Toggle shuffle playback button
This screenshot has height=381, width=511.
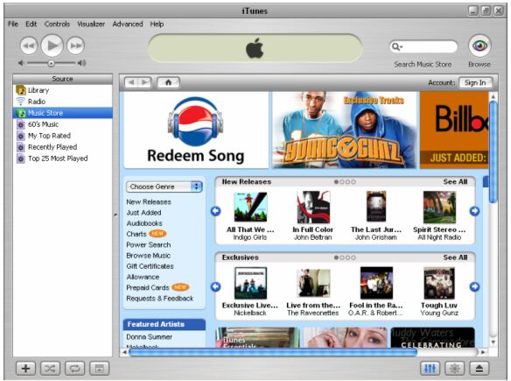coord(50,369)
